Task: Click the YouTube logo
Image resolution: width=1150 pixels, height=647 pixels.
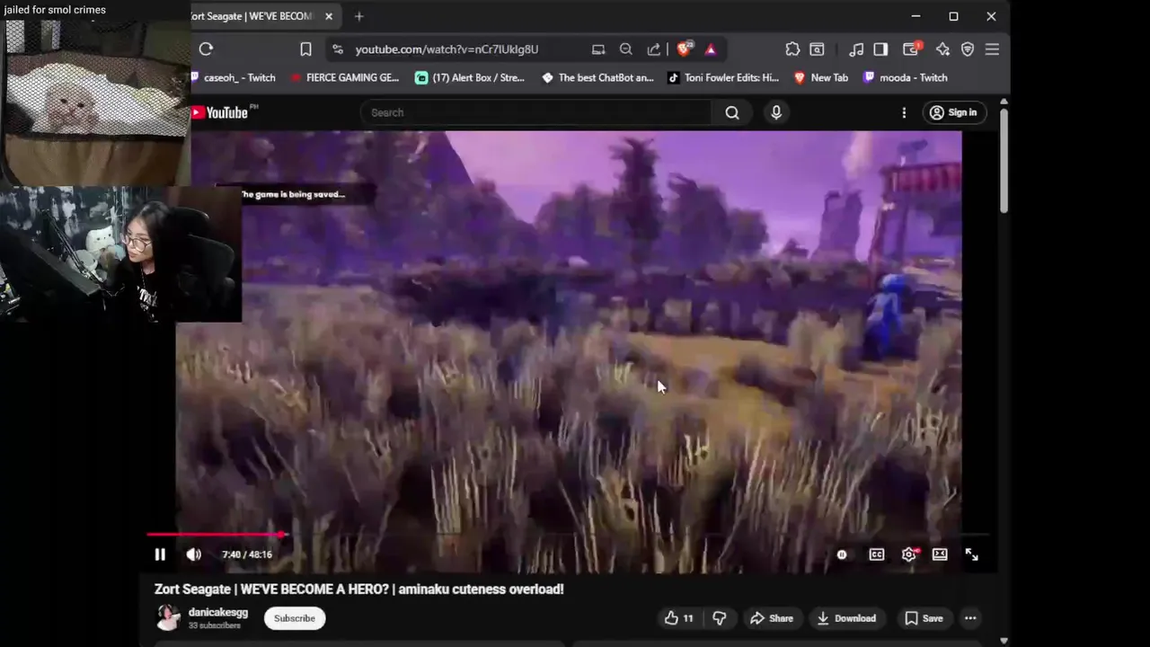Action: (220, 112)
